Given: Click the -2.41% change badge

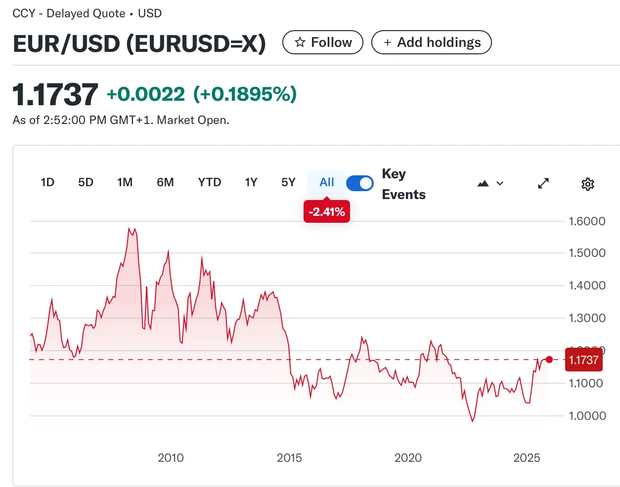Looking at the screenshot, I should coord(326,212).
